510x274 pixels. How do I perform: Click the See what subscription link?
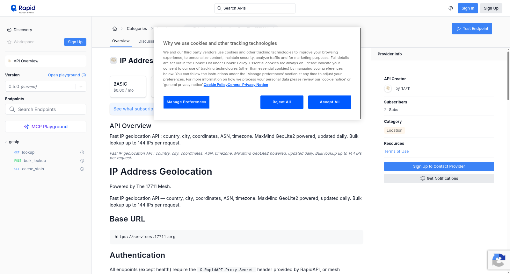pyautogui.click(x=133, y=109)
